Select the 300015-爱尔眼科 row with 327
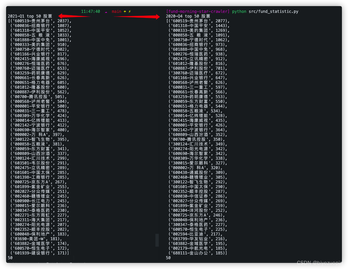This screenshot has height=269, width=348. tap(198, 163)
